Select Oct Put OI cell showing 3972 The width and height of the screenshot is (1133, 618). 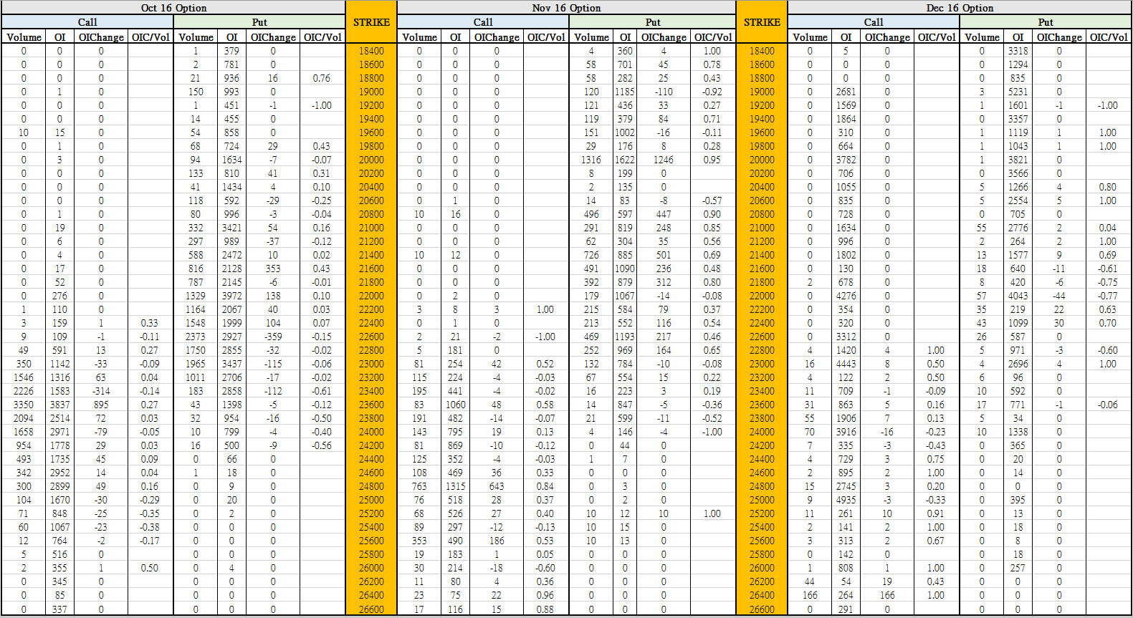click(x=231, y=296)
